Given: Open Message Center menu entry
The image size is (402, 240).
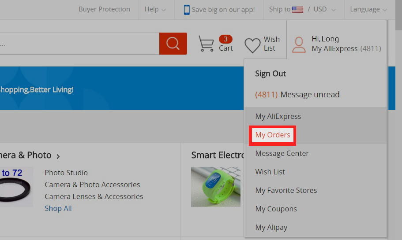Looking at the screenshot, I should tap(282, 153).
